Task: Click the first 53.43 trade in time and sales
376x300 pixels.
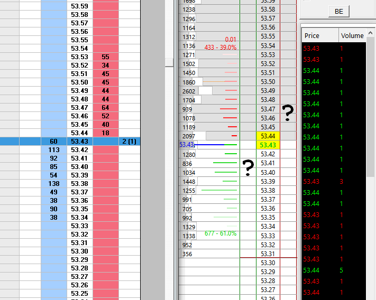Action: [x=334, y=49]
